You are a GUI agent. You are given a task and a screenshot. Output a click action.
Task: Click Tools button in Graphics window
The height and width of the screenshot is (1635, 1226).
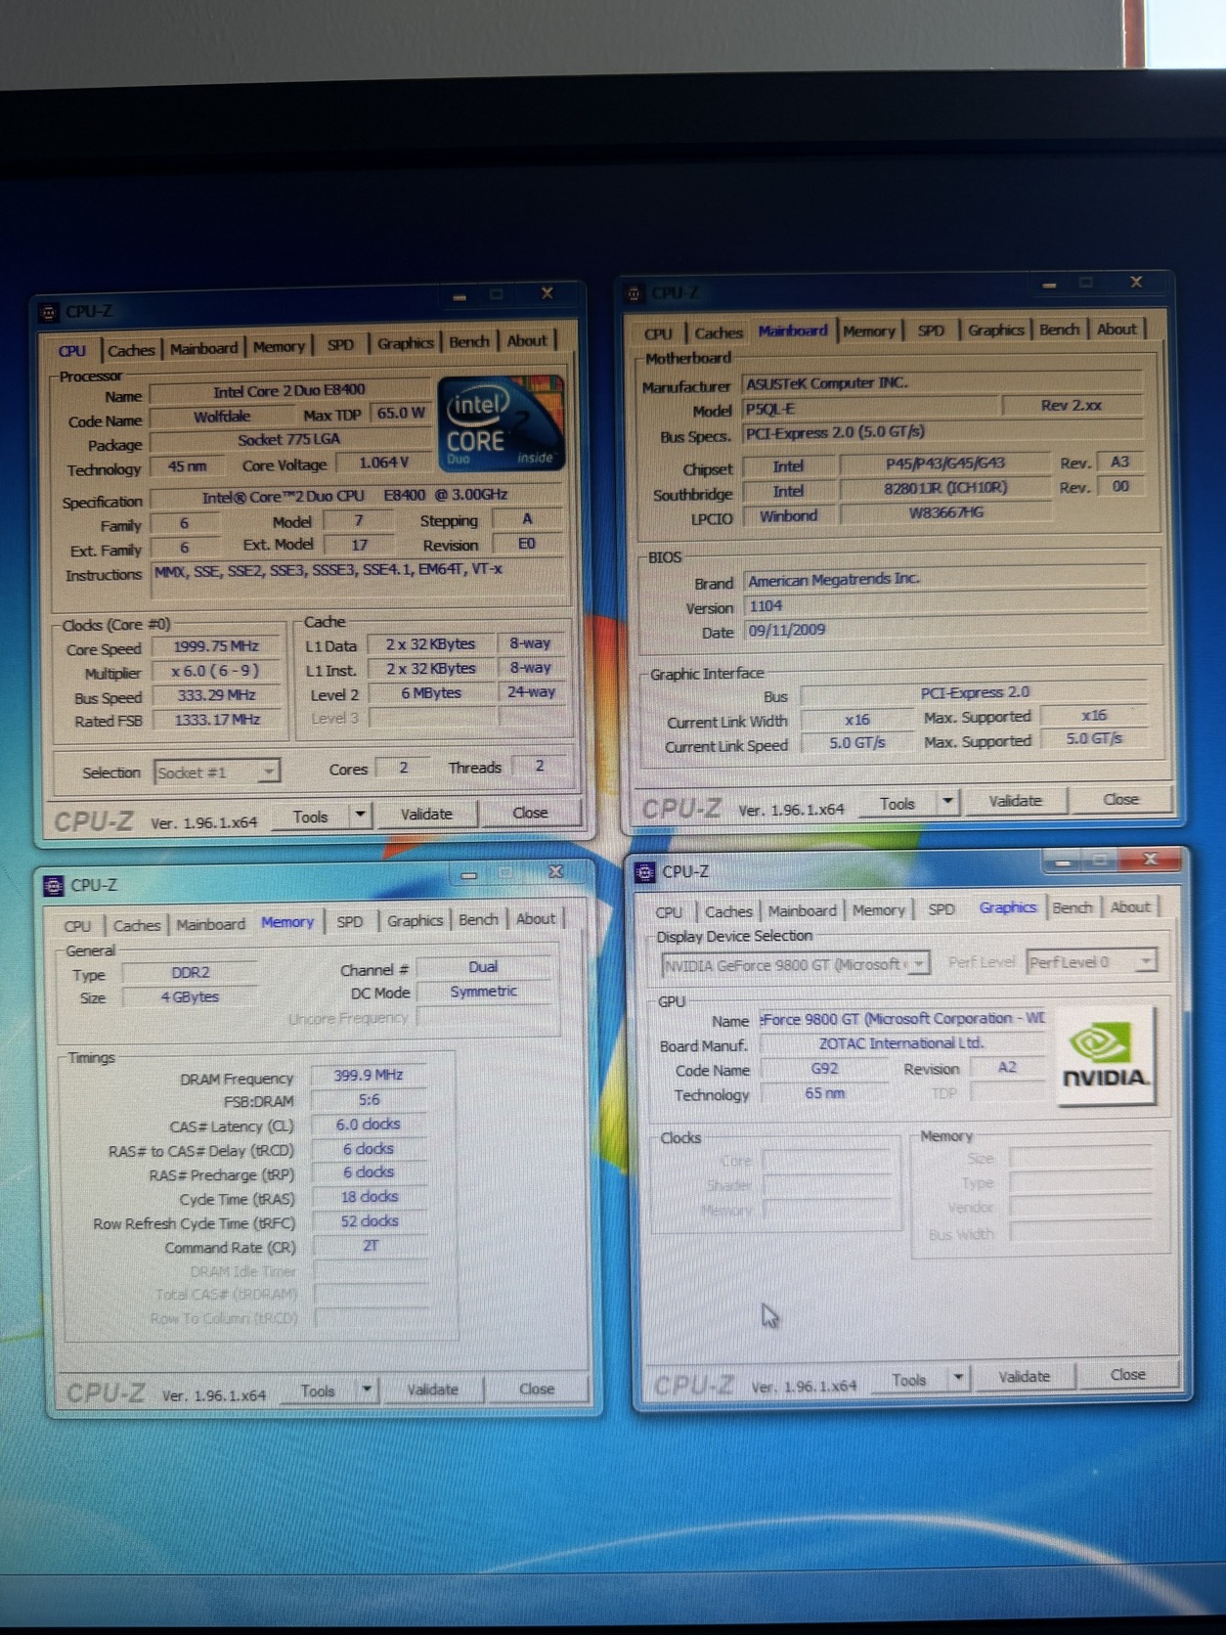point(908,1380)
